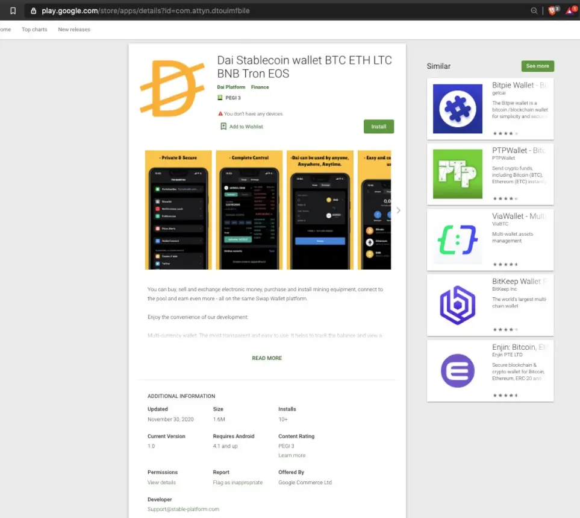
Task: Click Flag as inappropriate link
Action: [237, 482]
